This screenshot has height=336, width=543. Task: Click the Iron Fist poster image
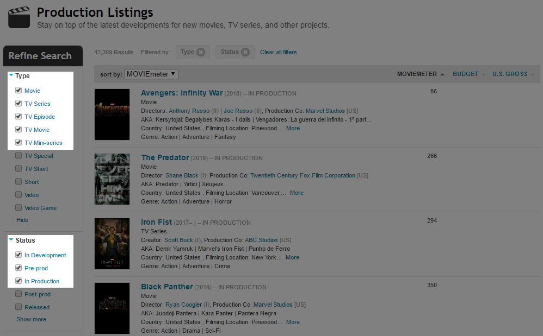pos(112,244)
